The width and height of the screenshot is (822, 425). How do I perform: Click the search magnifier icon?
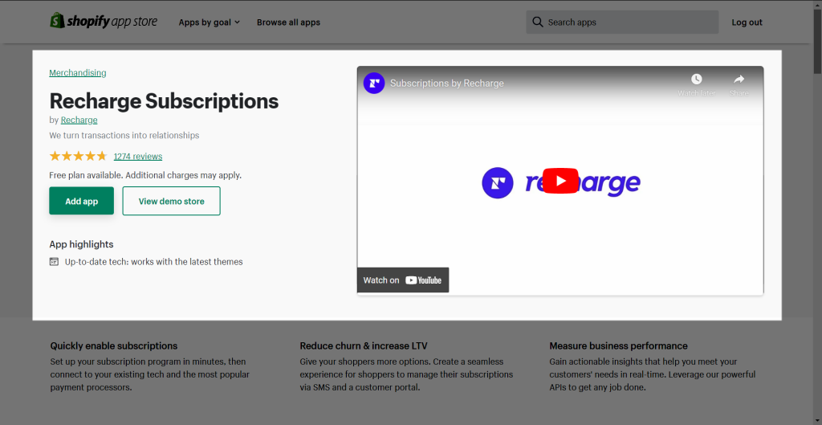537,22
